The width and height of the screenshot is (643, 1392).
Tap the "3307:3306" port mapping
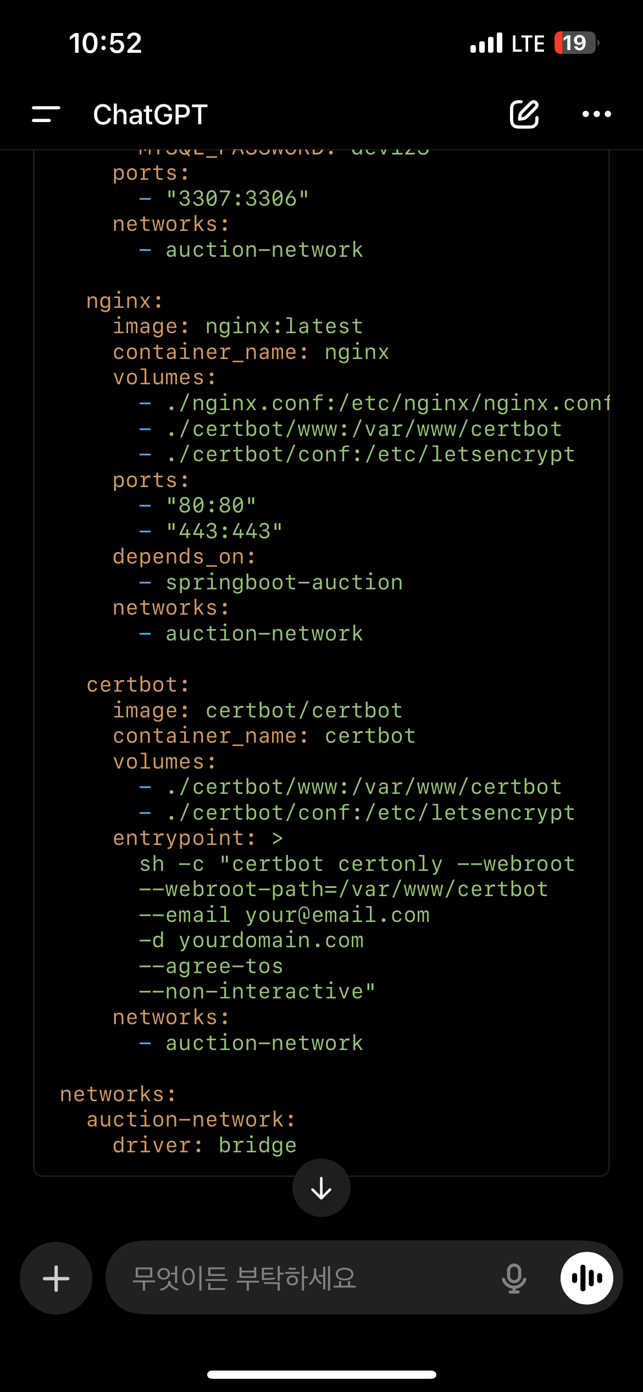[237, 198]
